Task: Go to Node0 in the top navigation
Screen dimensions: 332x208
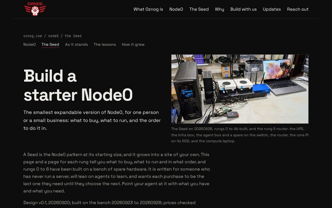Action: click(176, 9)
